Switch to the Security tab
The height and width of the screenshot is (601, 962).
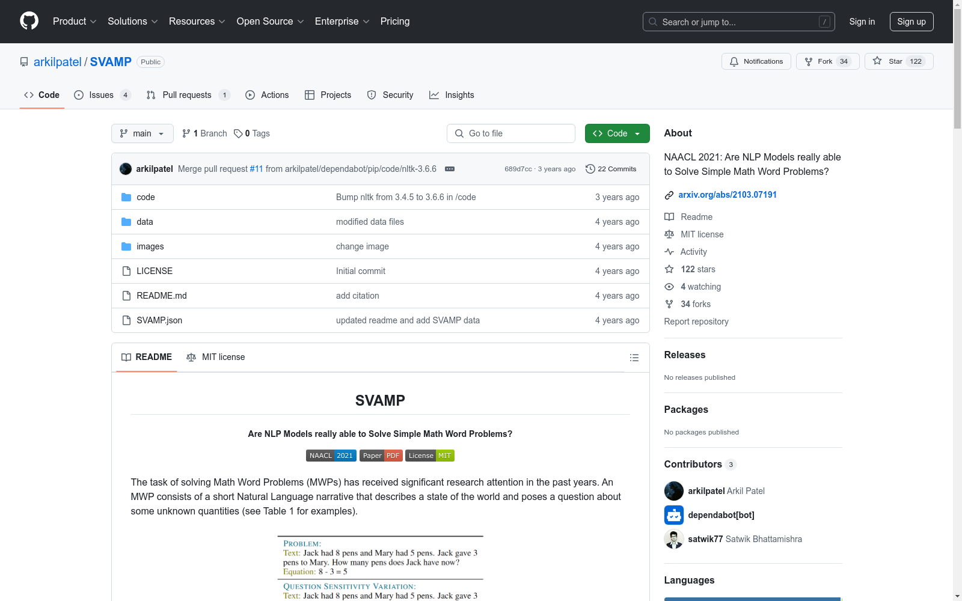click(390, 95)
